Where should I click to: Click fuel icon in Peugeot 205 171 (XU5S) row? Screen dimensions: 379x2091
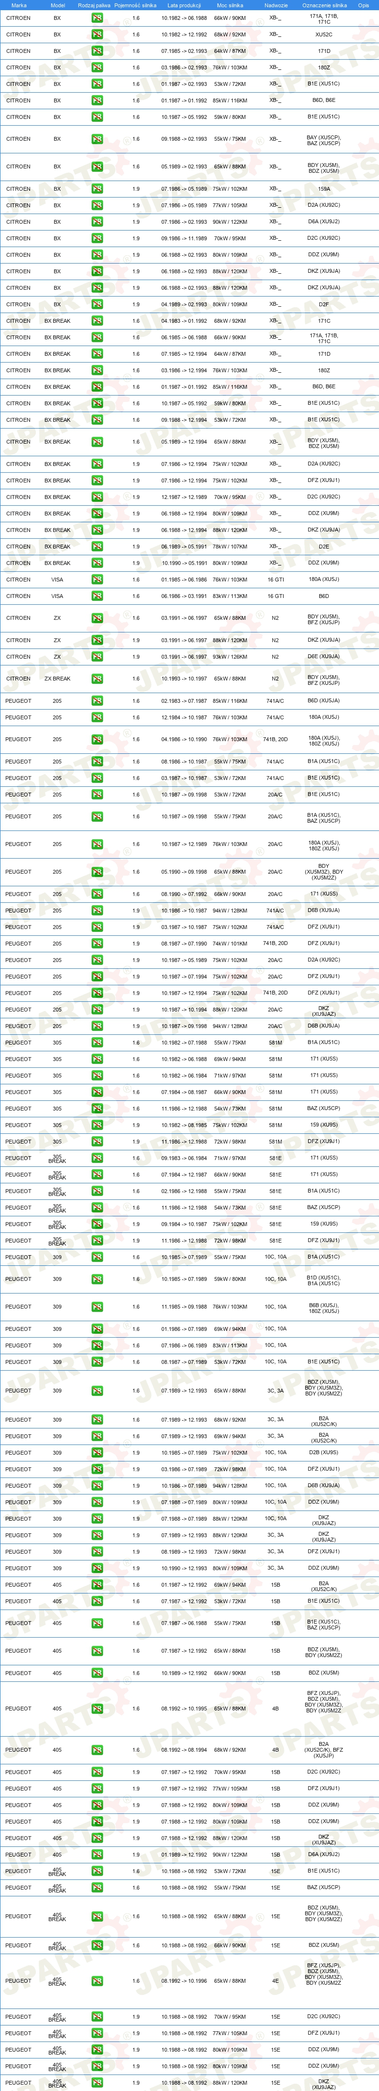tap(97, 894)
